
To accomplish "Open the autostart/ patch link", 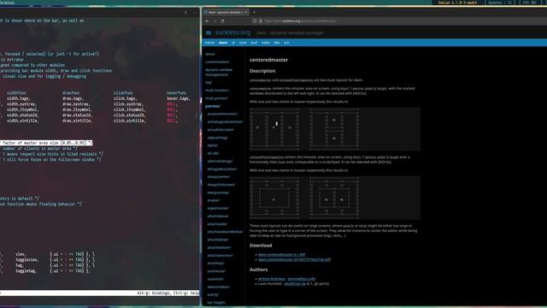I will click(215, 279).
